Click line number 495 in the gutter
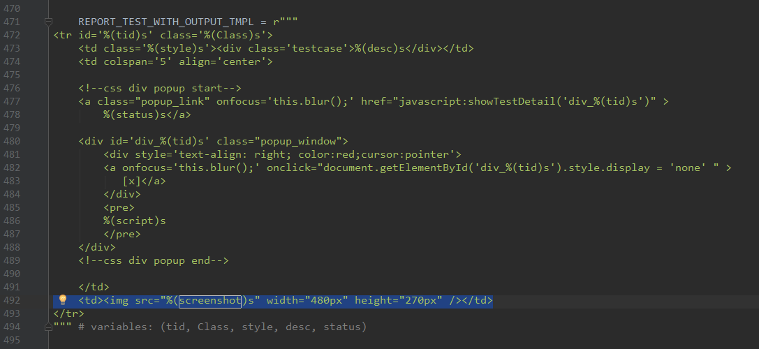Screen dimensions: 759x349 pos(12,341)
